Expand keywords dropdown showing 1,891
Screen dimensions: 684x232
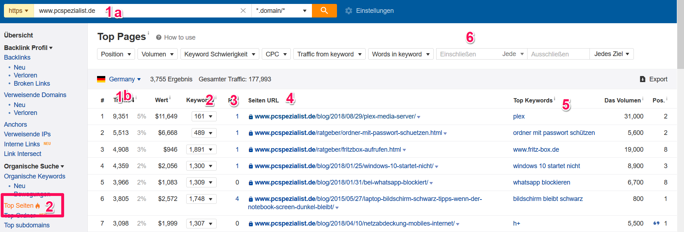point(201,150)
